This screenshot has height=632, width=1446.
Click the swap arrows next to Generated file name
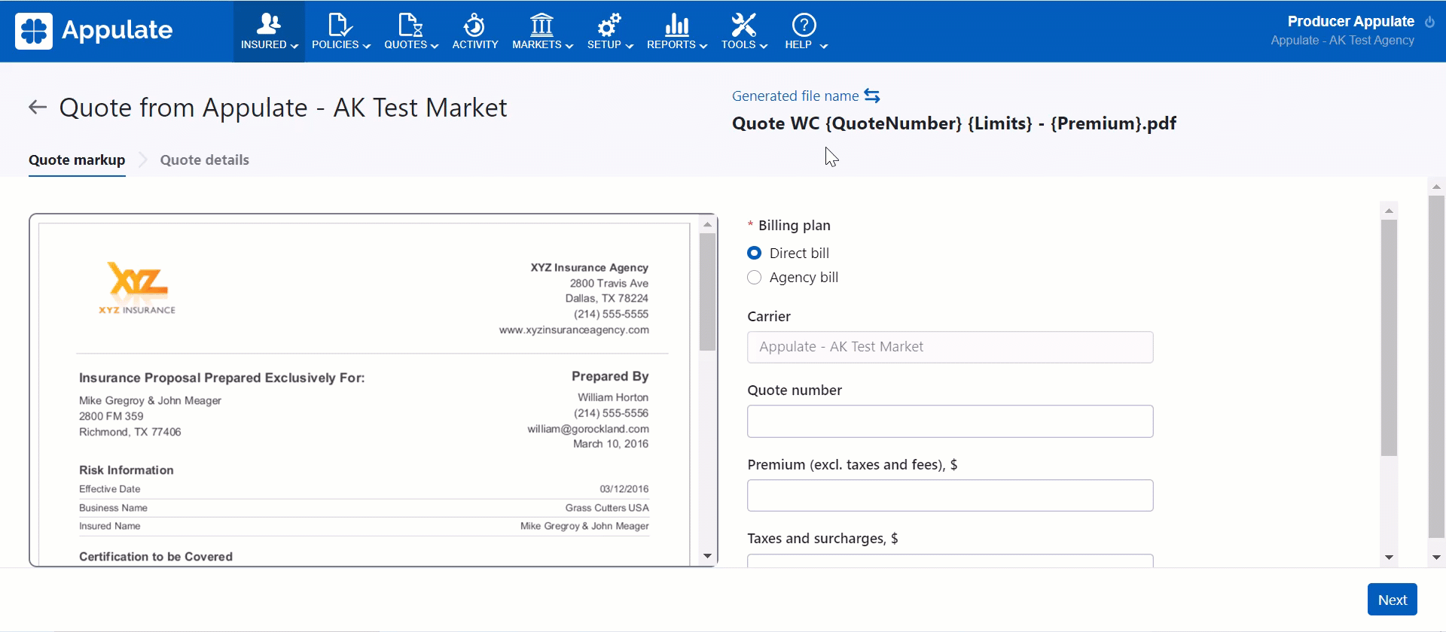872,96
